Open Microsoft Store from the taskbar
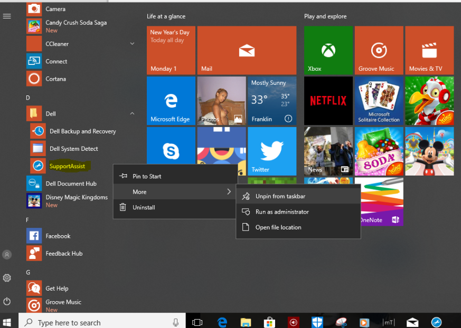The height and width of the screenshot is (328, 461). pyautogui.click(x=269, y=322)
